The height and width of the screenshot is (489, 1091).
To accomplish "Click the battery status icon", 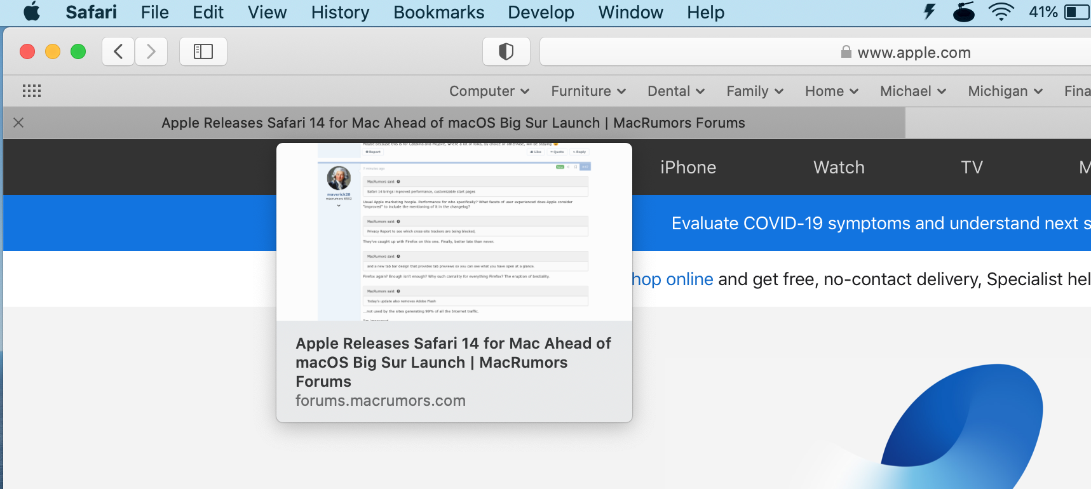I will pyautogui.click(x=1077, y=12).
